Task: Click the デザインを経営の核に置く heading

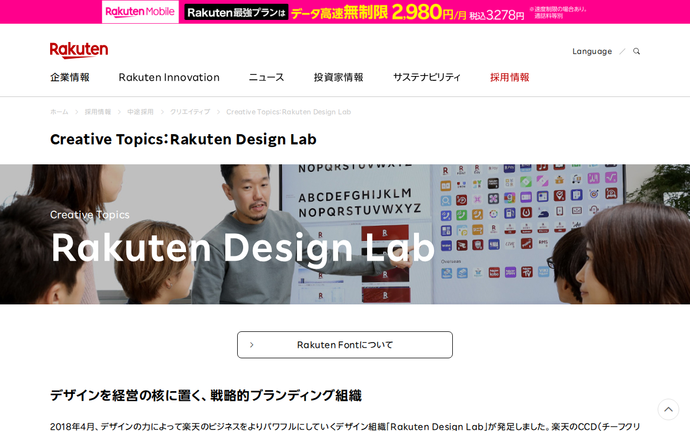Action: [x=206, y=395]
